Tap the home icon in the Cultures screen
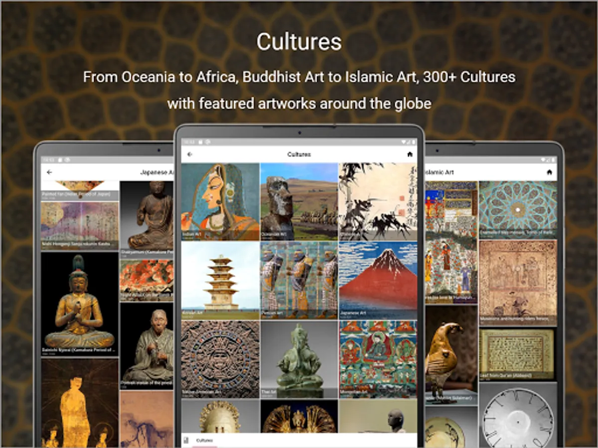 click(410, 154)
